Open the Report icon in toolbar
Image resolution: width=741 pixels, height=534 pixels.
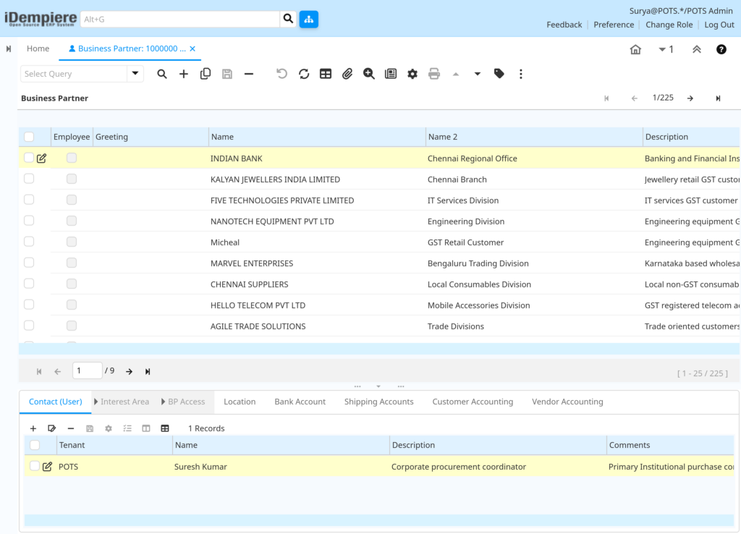[x=391, y=74]
